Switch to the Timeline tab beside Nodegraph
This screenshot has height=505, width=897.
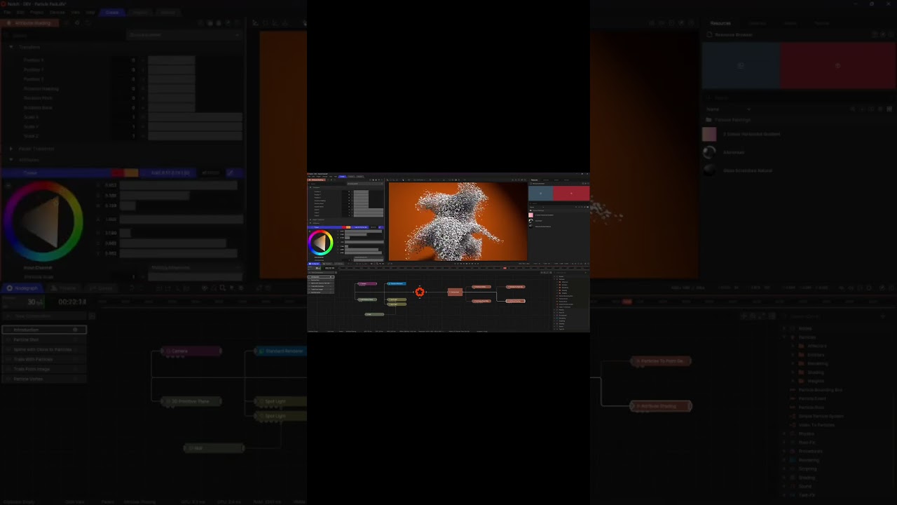[x=65, y=288]
